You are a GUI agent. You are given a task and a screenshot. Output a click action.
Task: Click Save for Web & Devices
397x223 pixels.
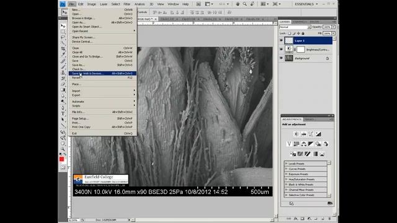point(102,73)
